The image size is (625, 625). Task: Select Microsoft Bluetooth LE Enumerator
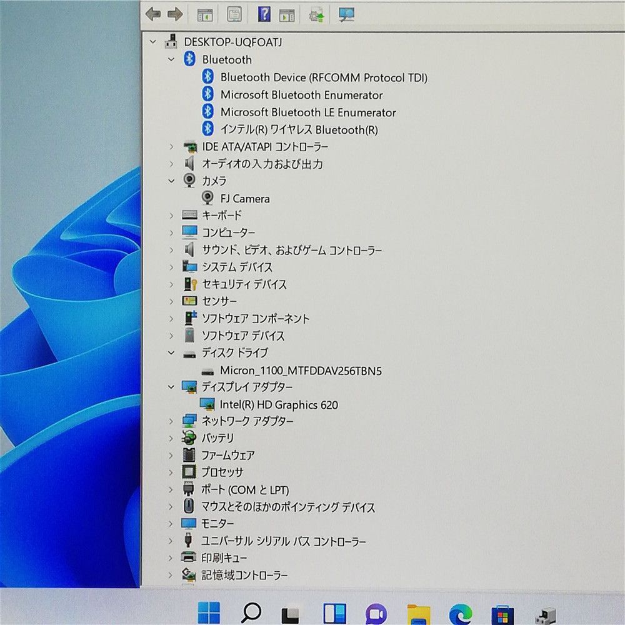[307, 112]
